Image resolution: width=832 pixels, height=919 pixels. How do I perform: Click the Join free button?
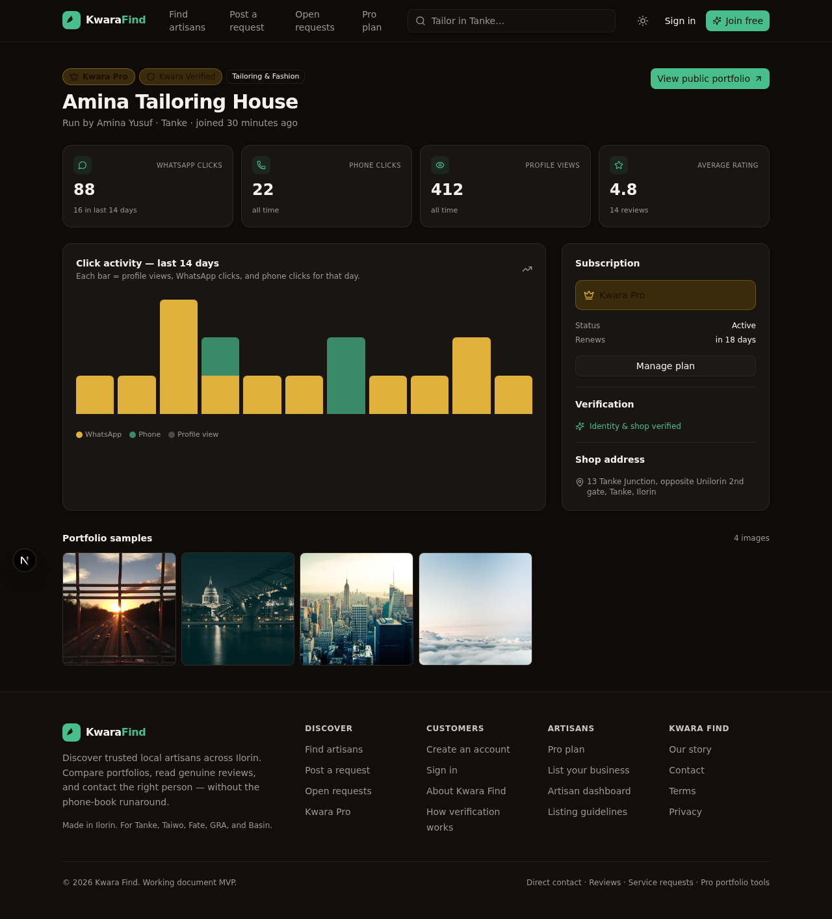pyautogui.click(x=738, y=21)
